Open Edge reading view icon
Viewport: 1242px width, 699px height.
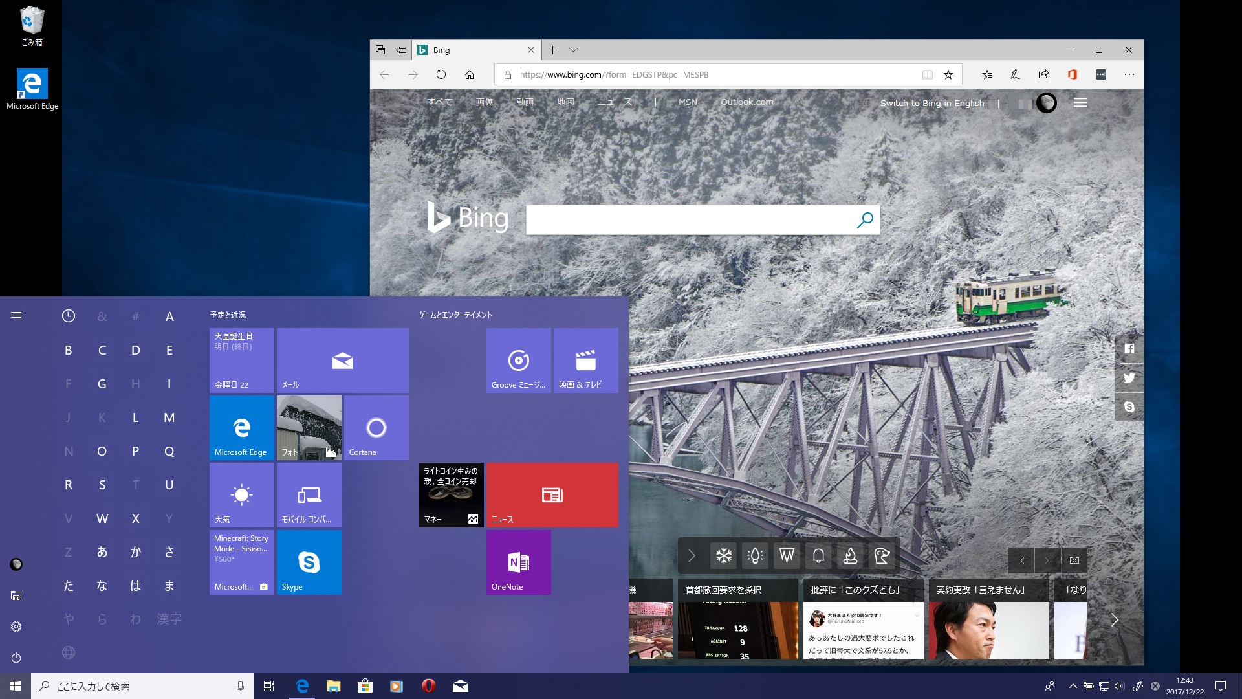(x=927, y=74)
